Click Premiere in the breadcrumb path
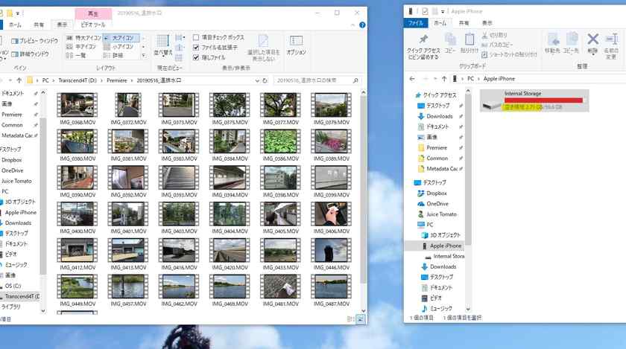Image resolution: width=626 pixels, height=349 pixels. pos(117,80)
